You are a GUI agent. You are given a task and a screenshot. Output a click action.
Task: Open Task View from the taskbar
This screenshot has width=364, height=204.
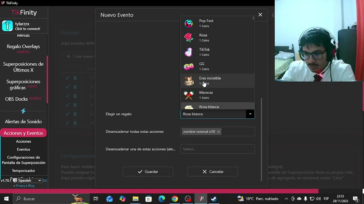[x=96, y=199]
